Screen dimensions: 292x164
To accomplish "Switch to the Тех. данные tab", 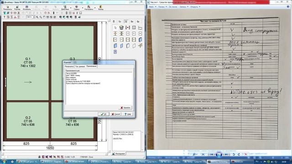I will 80,67.
